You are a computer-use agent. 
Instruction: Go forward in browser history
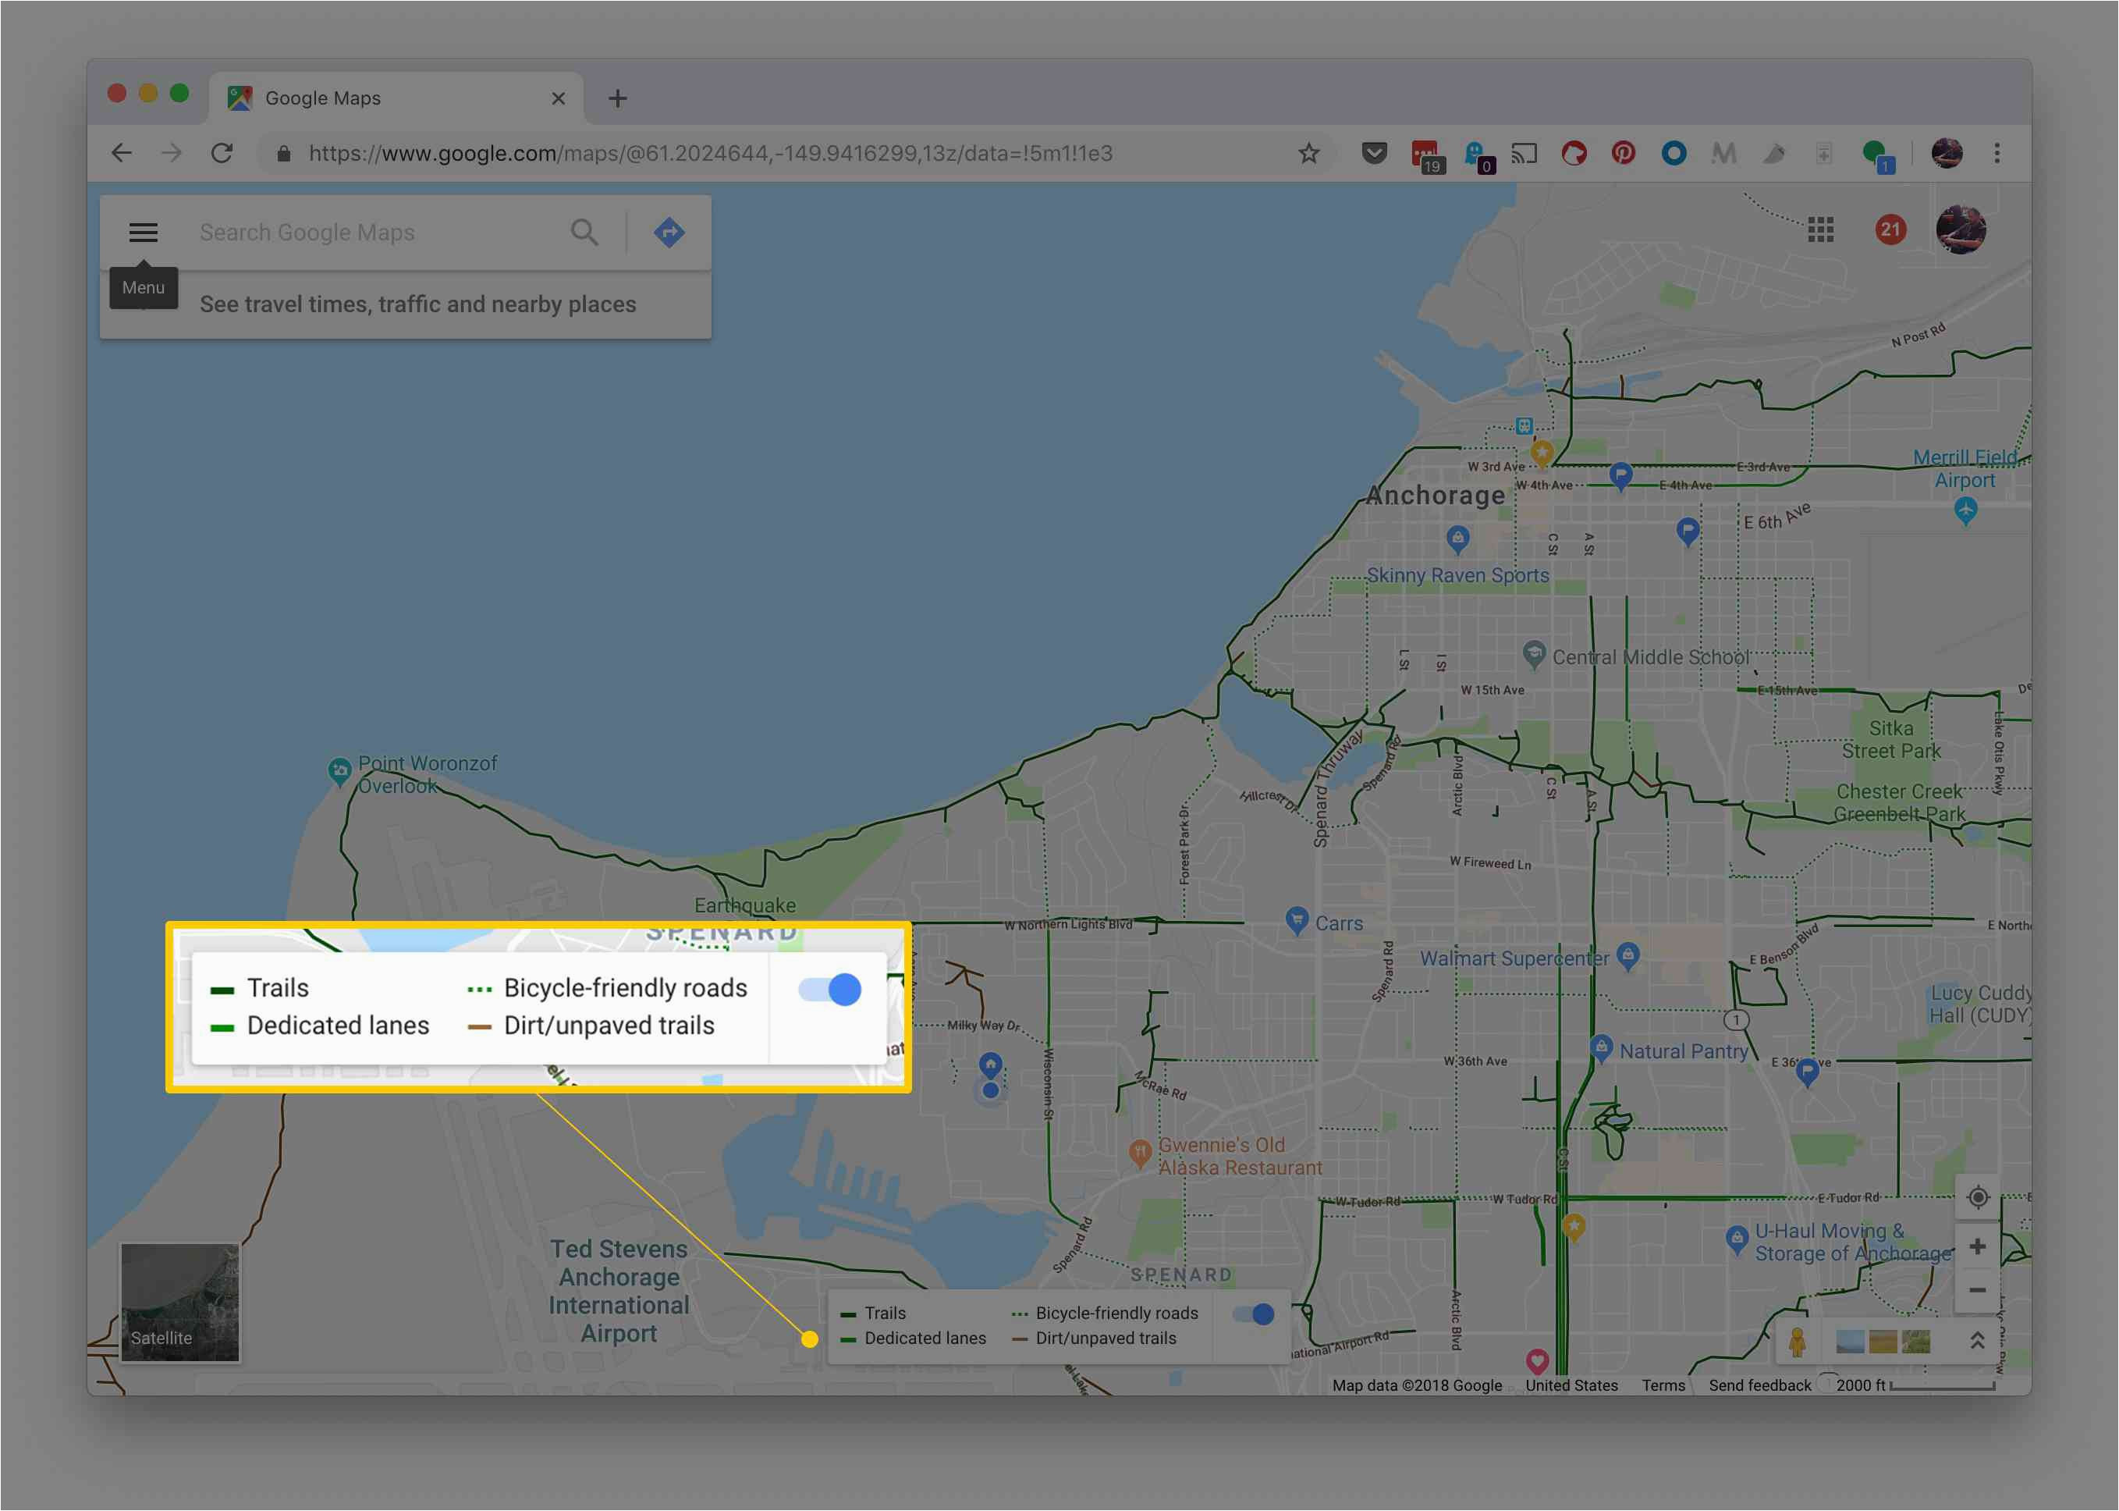[171, 154]
